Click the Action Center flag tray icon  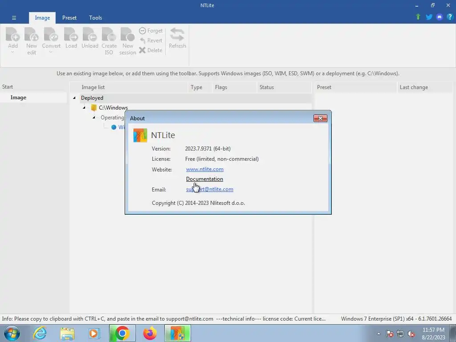click(389, 334)
